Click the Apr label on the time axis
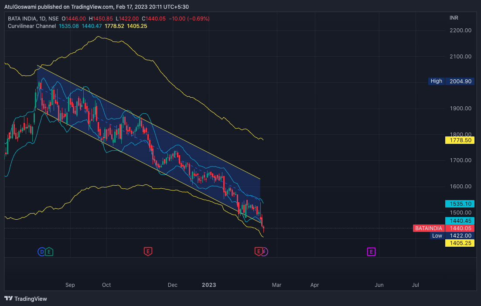The width and height of the screenshot is (481, 306). [x=314, y=285]
